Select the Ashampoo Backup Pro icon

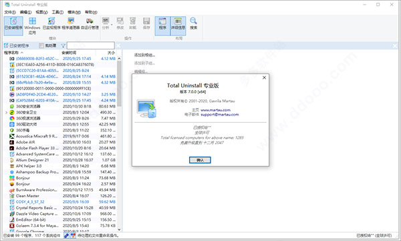point(12,172)
